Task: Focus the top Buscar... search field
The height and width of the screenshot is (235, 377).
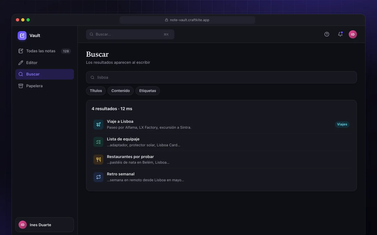Action: pos(130,34)
